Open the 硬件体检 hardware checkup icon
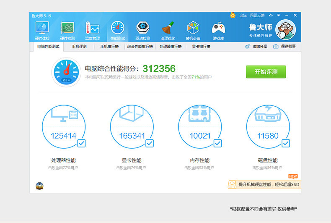This screenshot has height=223, width=331. [x=42, y=31]
